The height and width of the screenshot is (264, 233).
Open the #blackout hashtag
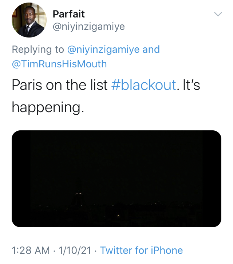[x=144, y=85]
